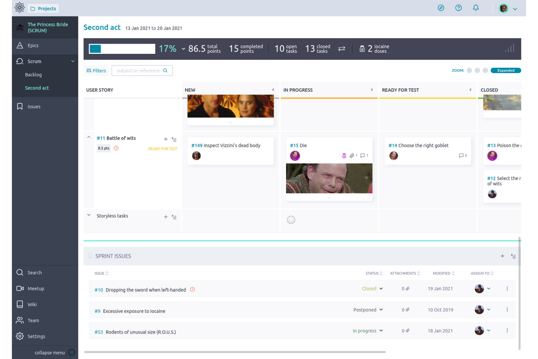Click the user avatar in the top bar
538x359 pixels.
pyautogui.click(x=503, y=8)
